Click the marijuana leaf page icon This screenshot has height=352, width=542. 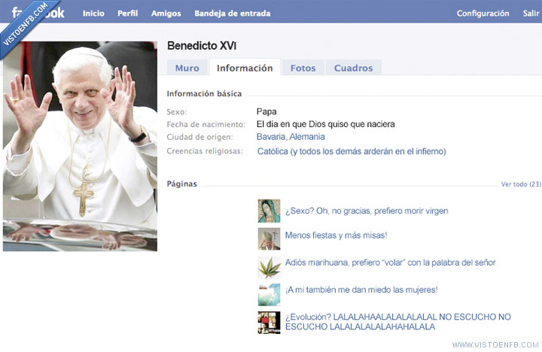tap(269, 267)
